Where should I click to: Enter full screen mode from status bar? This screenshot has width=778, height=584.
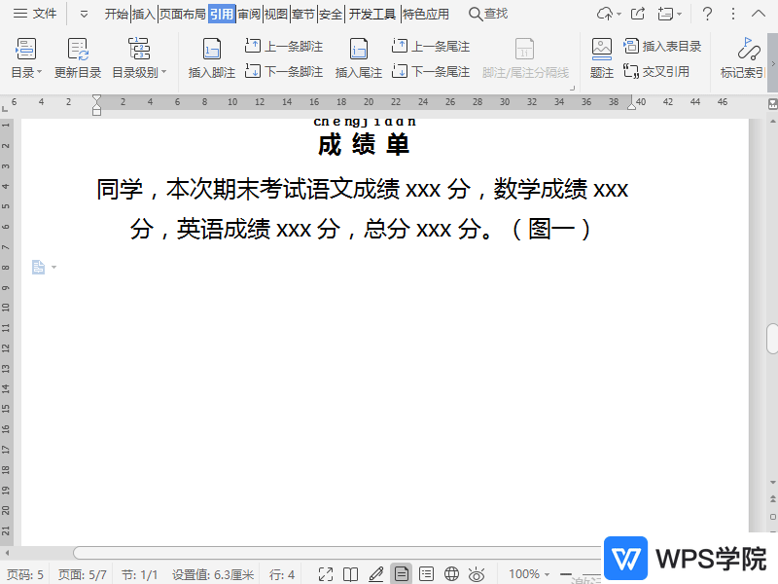tap(326, 574)
